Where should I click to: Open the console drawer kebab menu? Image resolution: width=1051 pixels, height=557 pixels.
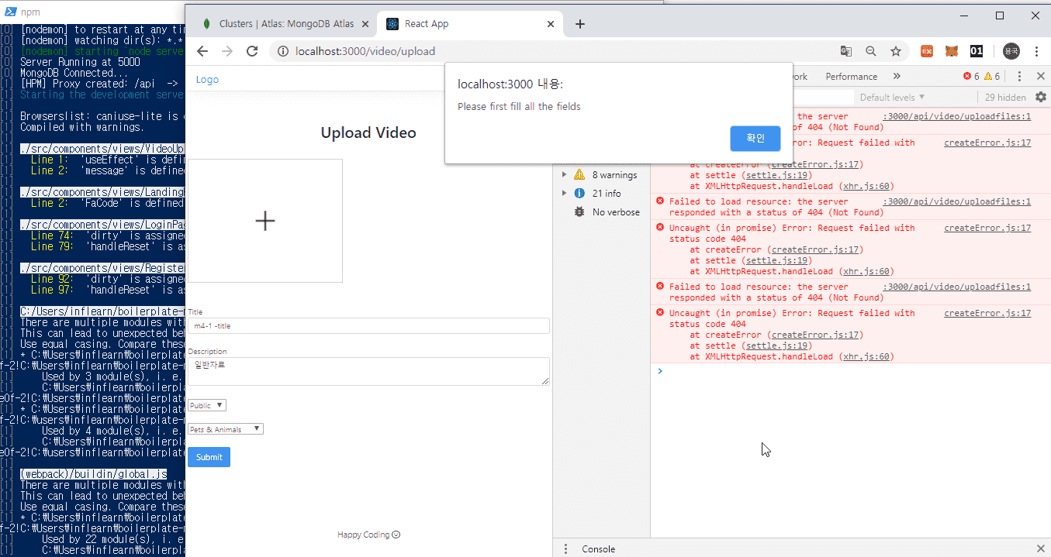565,548
